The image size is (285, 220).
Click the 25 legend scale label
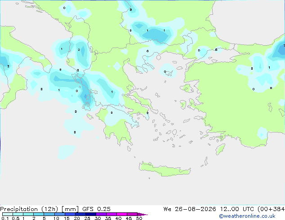[87, 218]
